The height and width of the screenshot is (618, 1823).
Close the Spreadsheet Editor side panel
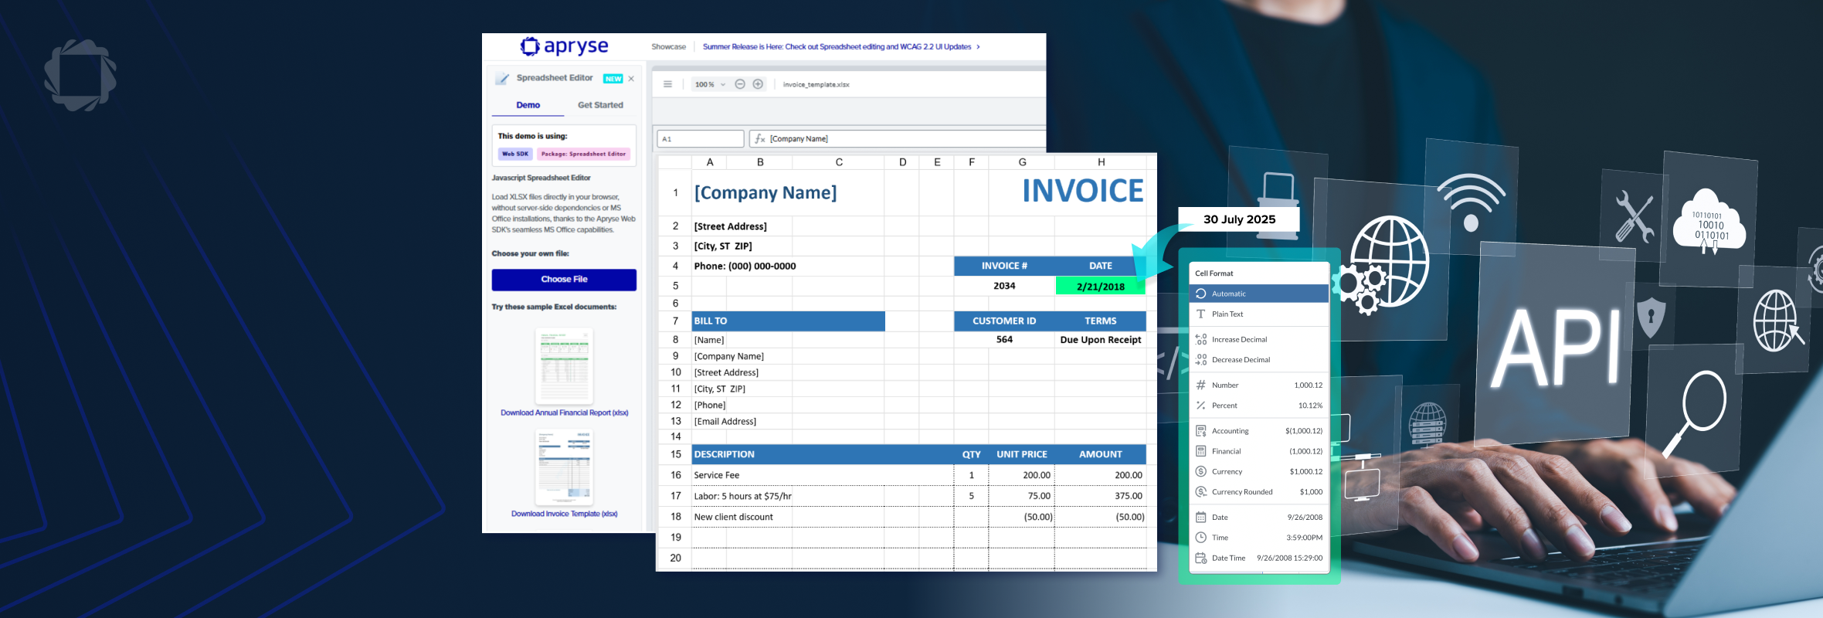point(631,79)
